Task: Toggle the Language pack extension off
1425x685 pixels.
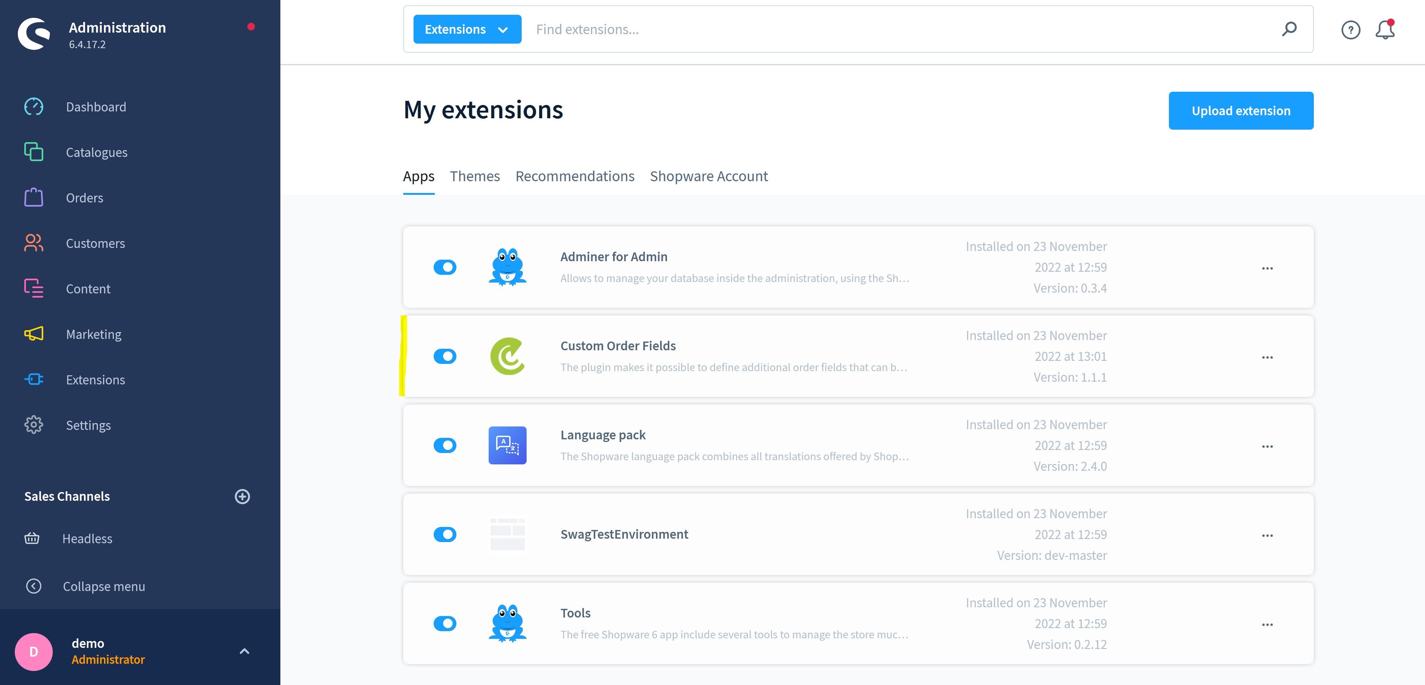Action: (445, 445)
